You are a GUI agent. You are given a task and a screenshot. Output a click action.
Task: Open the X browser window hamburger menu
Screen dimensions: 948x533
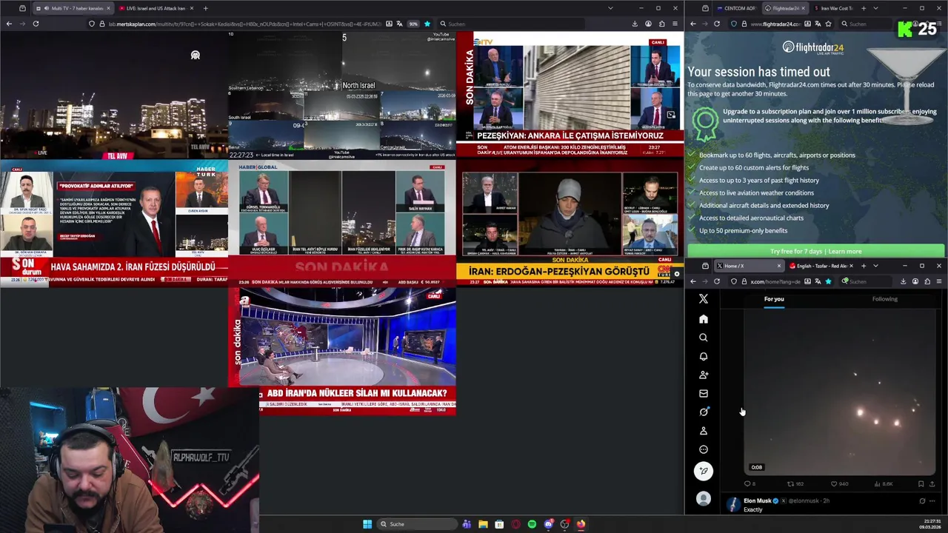[x=939, y=281]
